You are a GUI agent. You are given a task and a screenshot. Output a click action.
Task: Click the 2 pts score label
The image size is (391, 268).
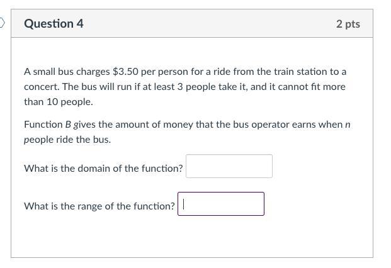348,24
